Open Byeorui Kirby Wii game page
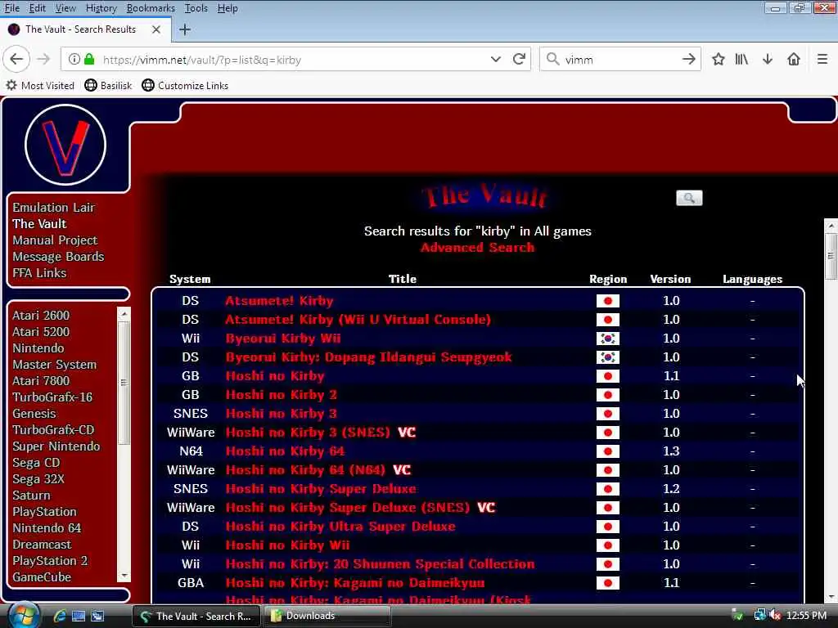Screen dimensions: 838x628 (x=282, y=338)
